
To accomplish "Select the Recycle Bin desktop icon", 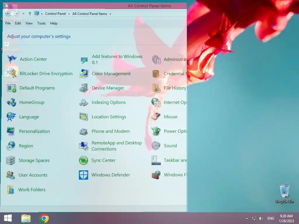I will point(284,194).
